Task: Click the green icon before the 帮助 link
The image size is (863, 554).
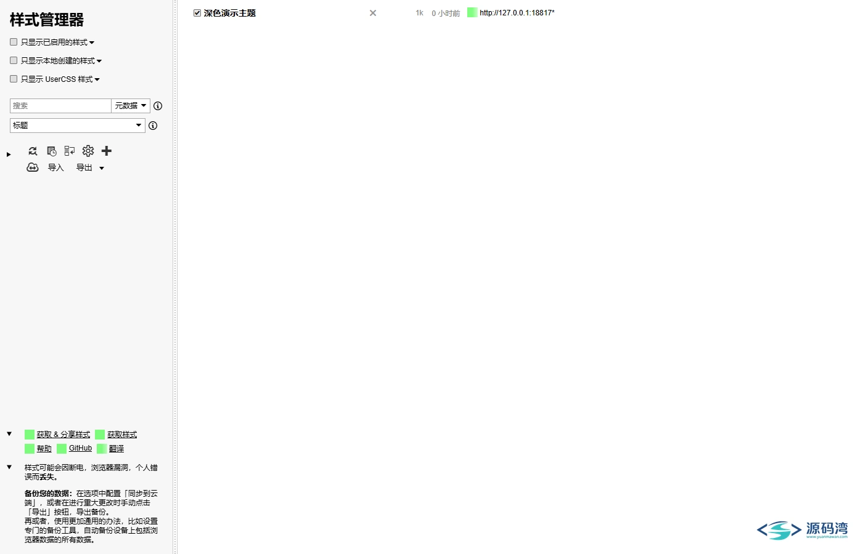Action: coord(30,449)
